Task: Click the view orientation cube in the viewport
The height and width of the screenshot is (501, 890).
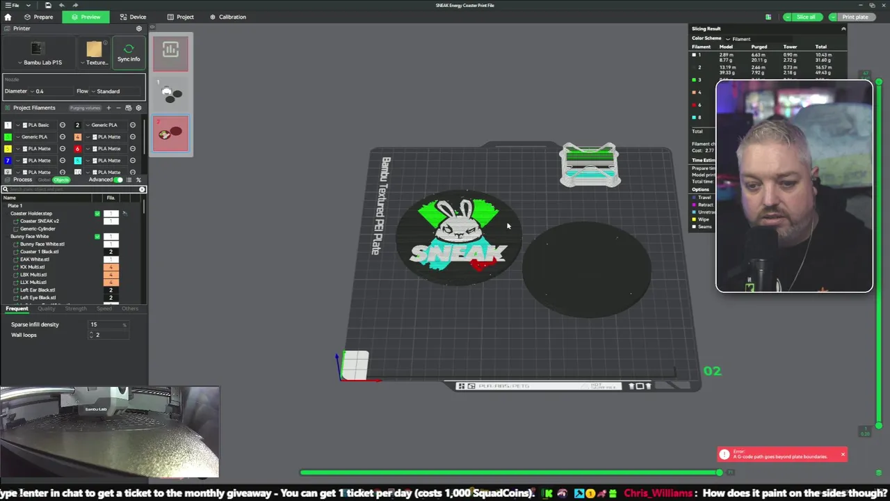Action: (x=355, y=365)
